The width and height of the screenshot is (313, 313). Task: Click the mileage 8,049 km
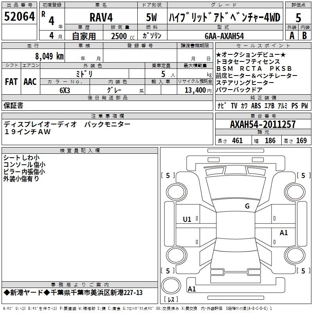49,56
